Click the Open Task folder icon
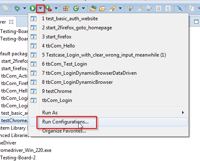 [102, 9]
